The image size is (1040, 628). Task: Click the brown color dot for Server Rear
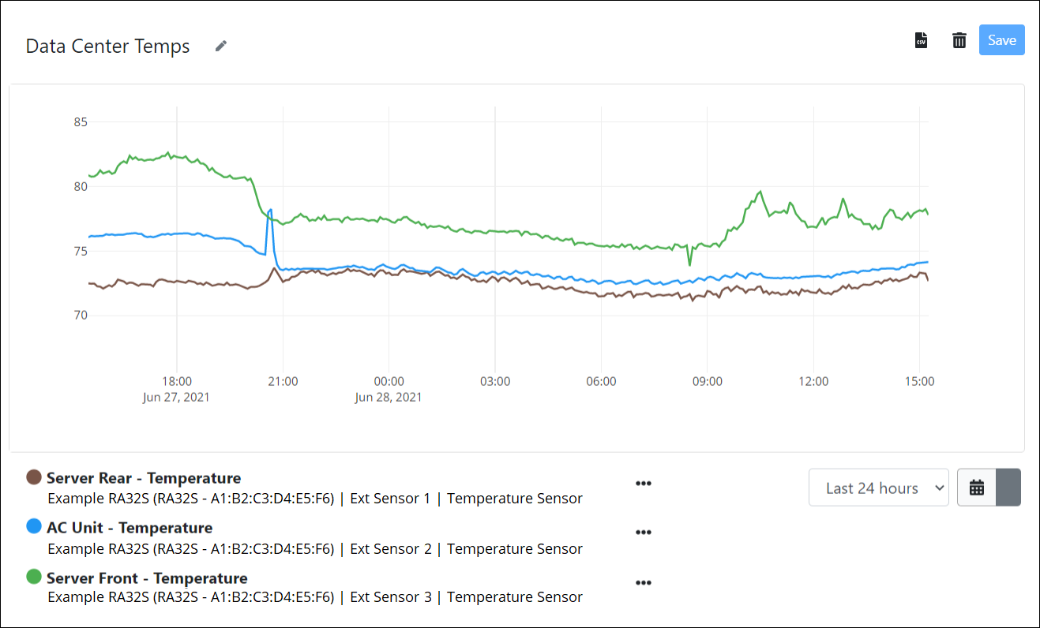[x=32, y=476]
